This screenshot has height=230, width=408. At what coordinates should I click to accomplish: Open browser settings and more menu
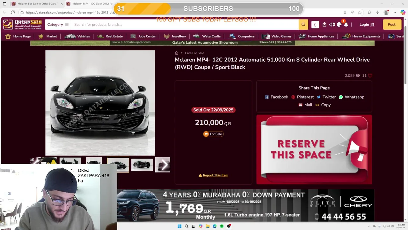click(x=394, y=12)
